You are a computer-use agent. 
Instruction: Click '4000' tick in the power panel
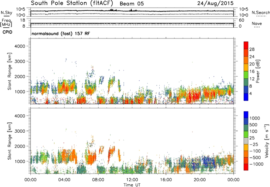[20, 46]
